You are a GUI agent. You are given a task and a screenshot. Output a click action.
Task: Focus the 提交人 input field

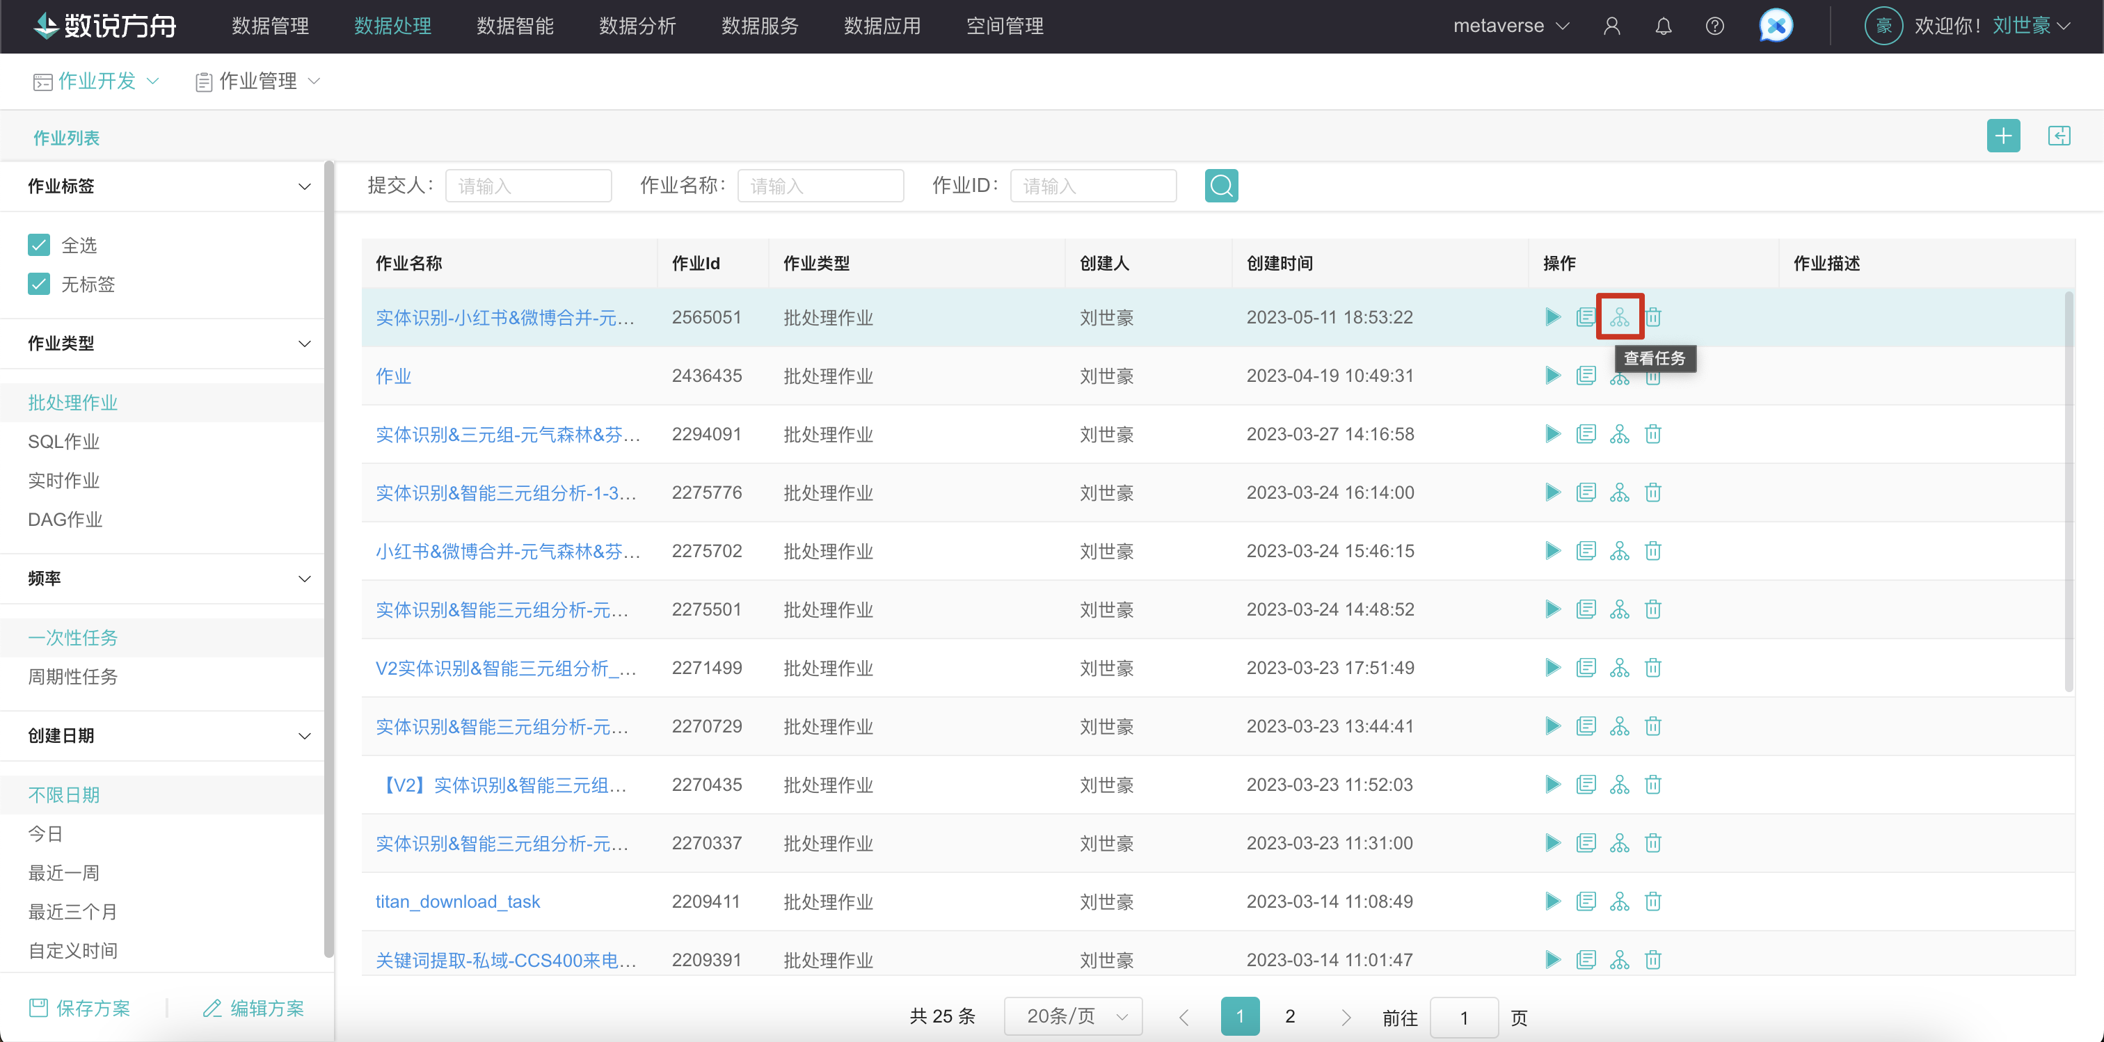[x=529, y=185]
